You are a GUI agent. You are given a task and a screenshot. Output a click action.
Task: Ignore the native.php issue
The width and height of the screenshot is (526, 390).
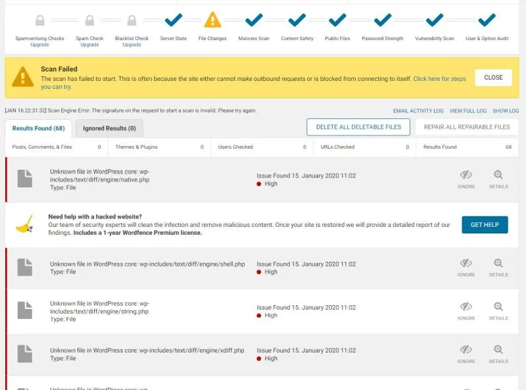pyautogui.click(x=466, y=180)
